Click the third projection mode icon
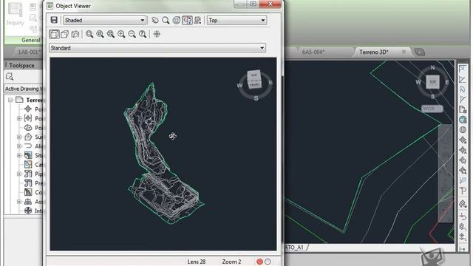The image size is (473, 266). (x=75, y=34)
